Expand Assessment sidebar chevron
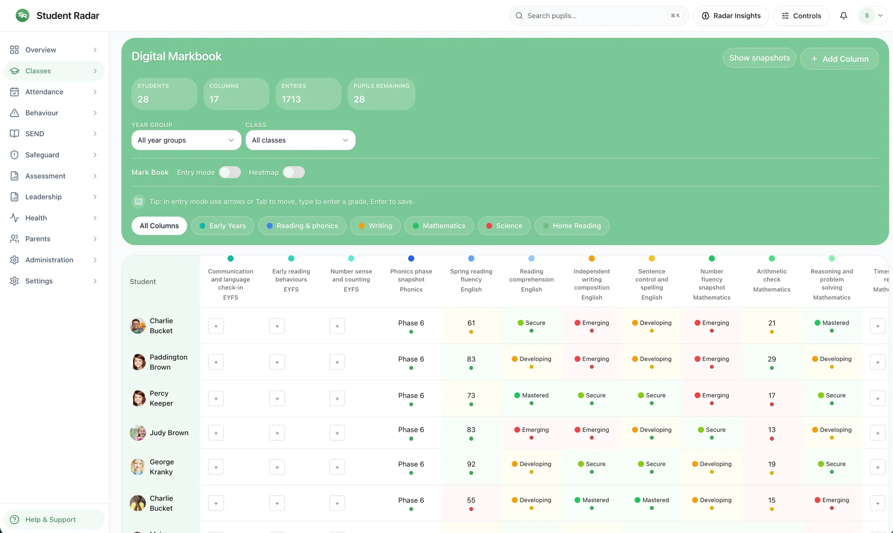893x533 pixels. pos(95,176)
